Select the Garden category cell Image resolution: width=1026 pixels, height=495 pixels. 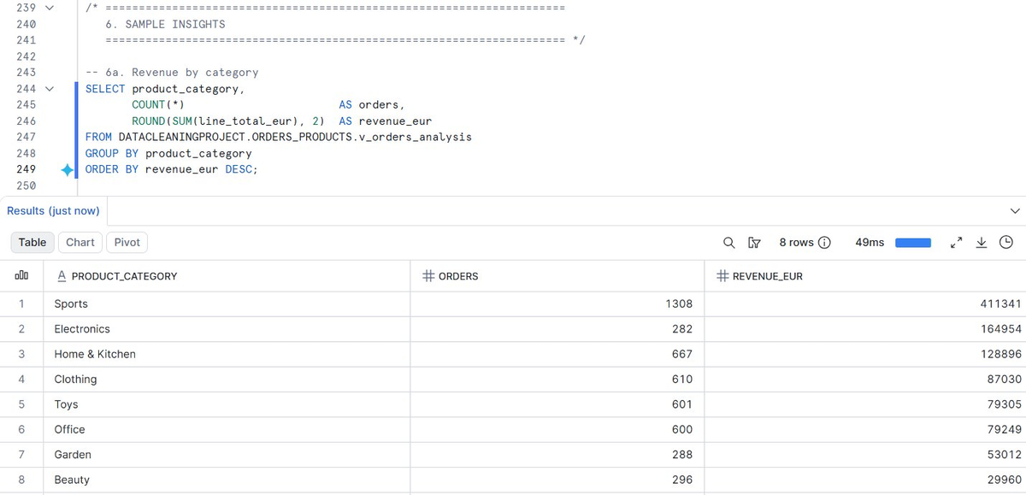click(x=226, y=455)
